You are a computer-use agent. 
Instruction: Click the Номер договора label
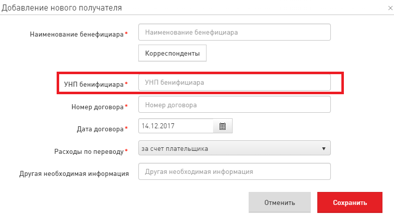point(97,107)
